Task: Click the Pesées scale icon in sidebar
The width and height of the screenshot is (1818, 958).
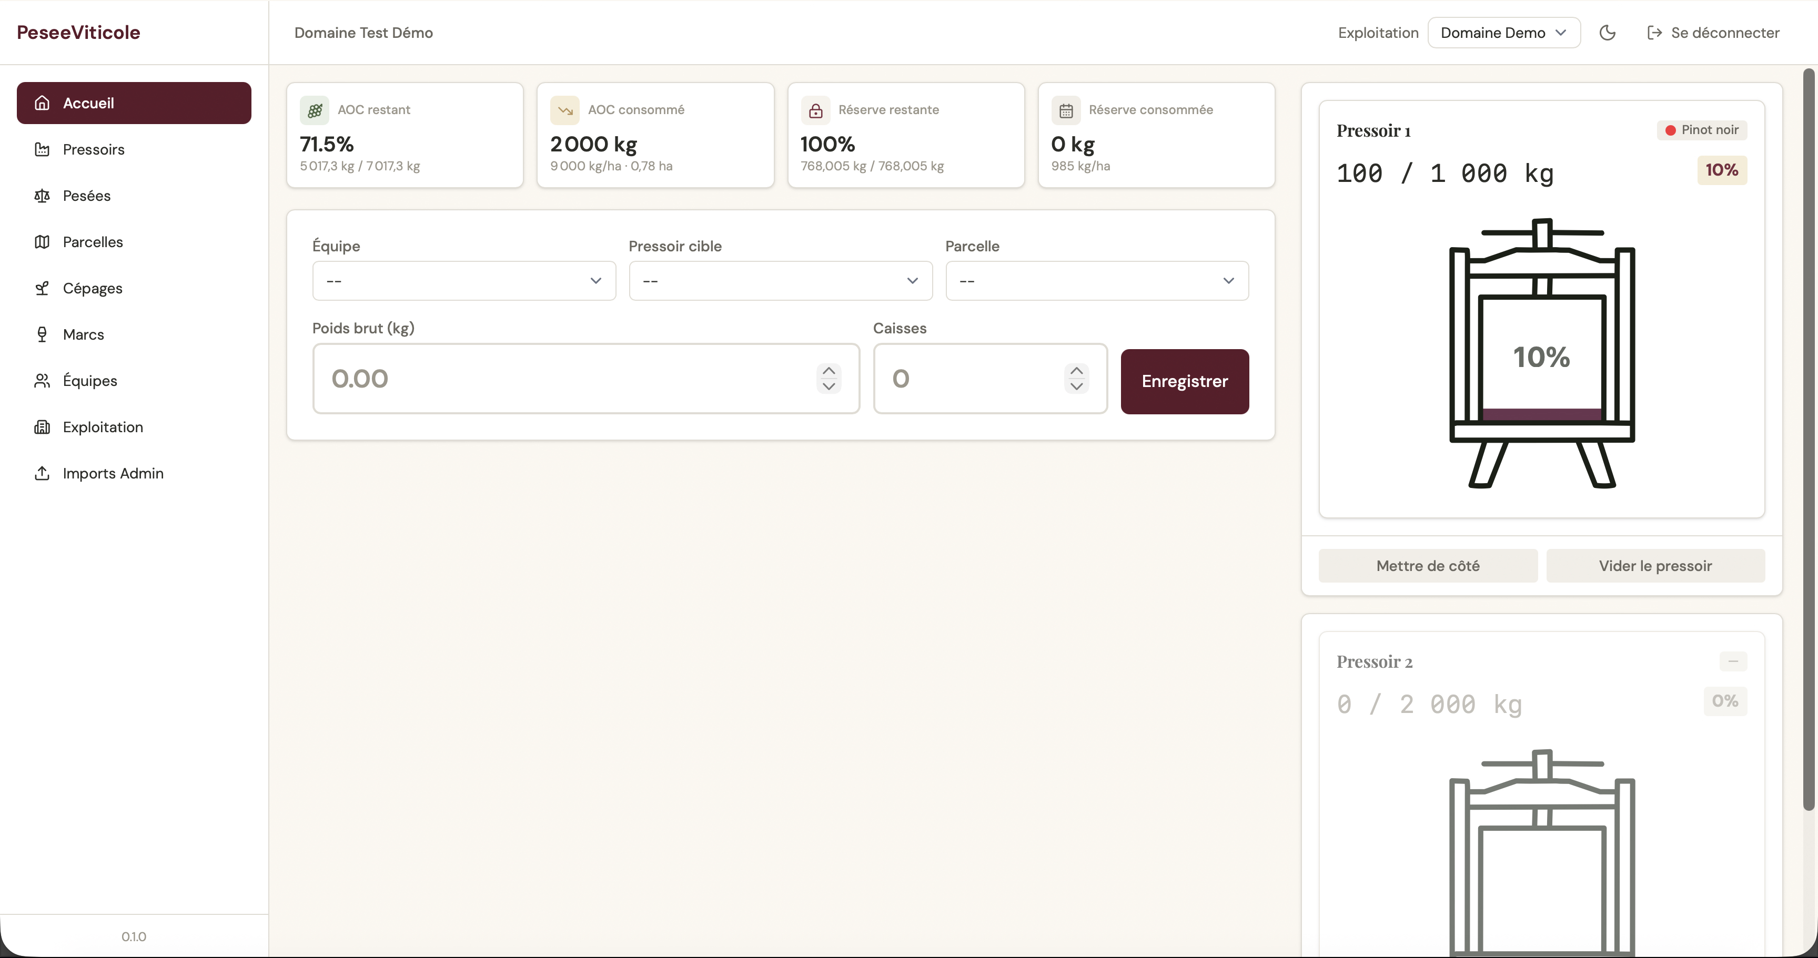Action: pos(42,196)
